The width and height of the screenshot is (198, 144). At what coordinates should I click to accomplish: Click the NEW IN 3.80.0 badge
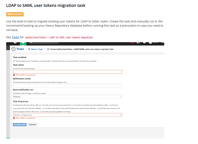15,14
